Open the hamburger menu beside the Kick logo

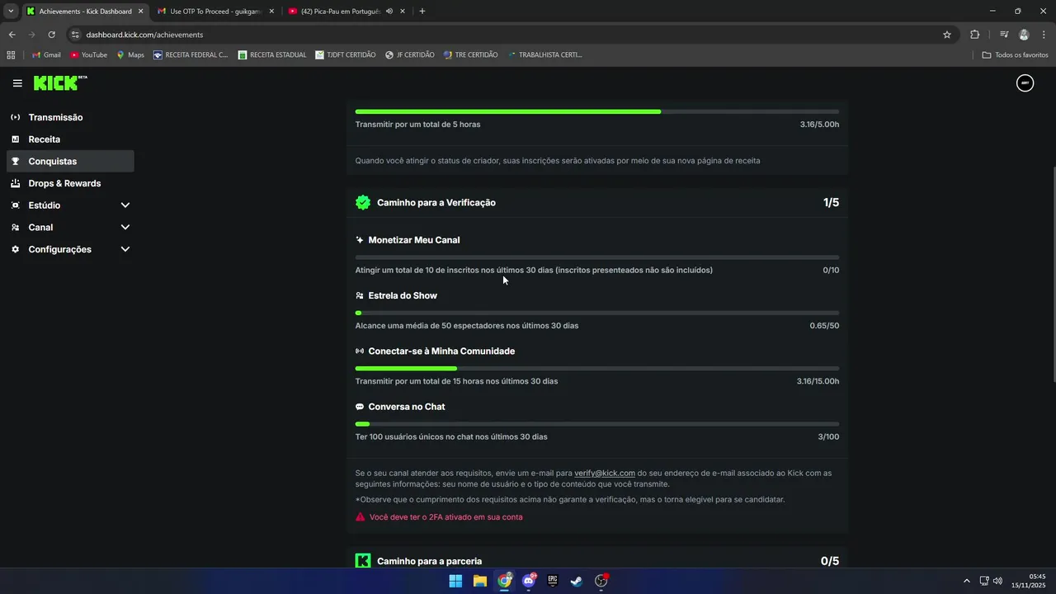coord(17,83)
